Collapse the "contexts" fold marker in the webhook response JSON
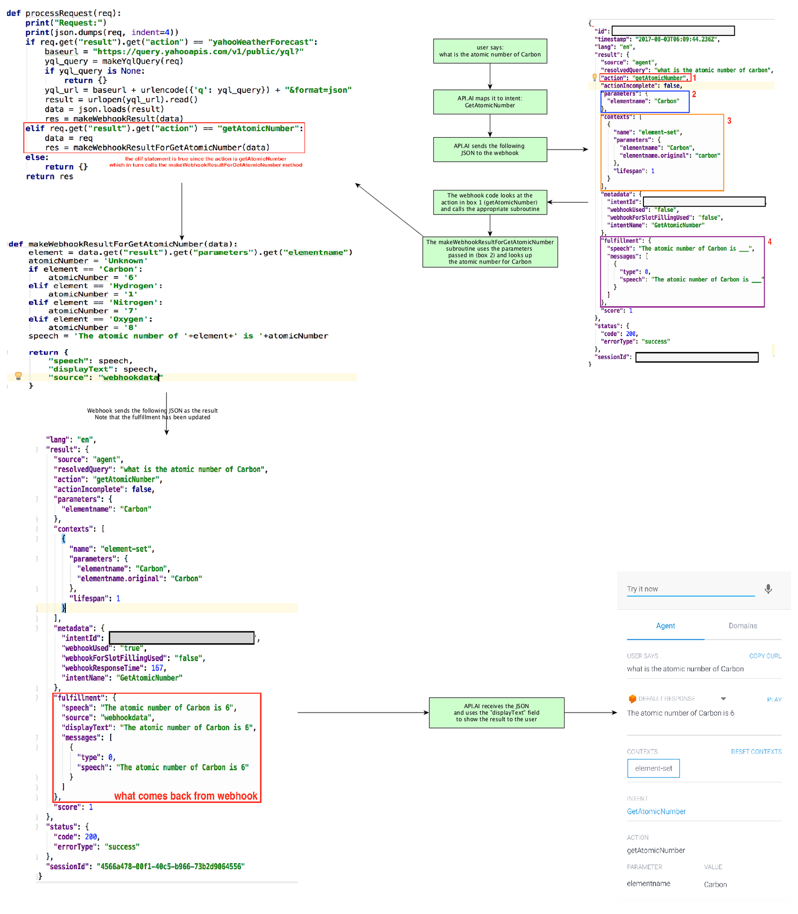This screenshot has width=798, height=914. click(x=37, y=529)
